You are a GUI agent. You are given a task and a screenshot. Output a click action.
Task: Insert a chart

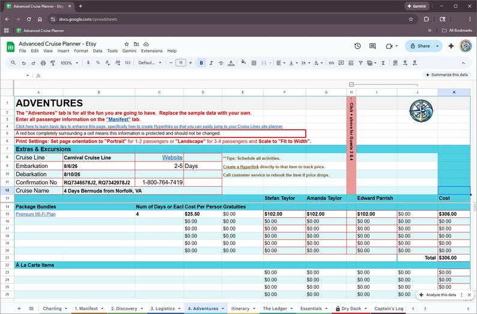coord(351,63)
